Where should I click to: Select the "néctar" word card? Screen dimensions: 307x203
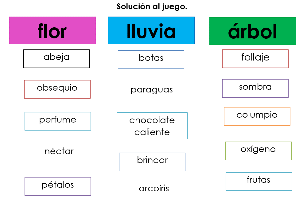[x=59, y=153]
